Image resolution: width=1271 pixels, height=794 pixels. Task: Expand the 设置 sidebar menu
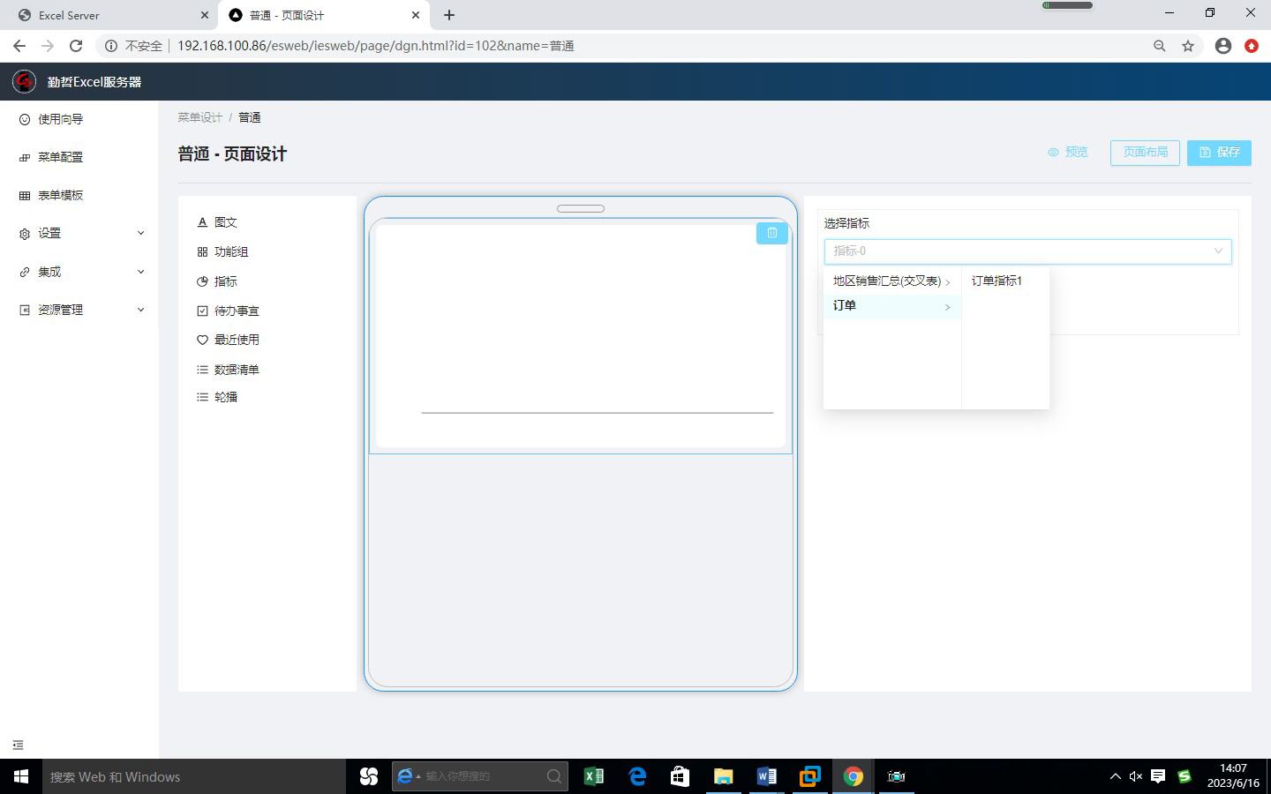tap(79, 233)
